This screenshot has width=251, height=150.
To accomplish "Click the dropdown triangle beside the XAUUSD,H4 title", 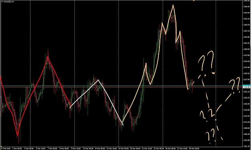I will click(x=2, y=2).
